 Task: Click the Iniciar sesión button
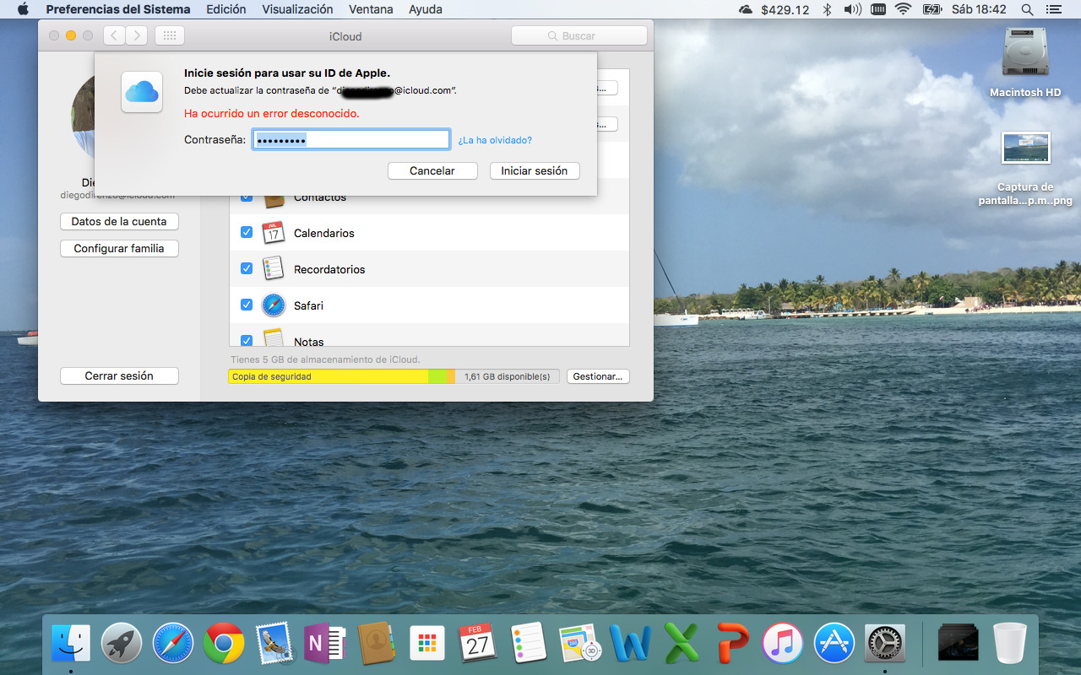click(x=534, y=170)
